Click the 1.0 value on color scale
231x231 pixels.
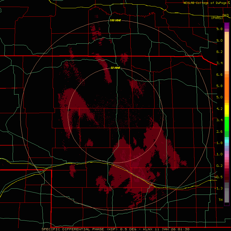219,154
